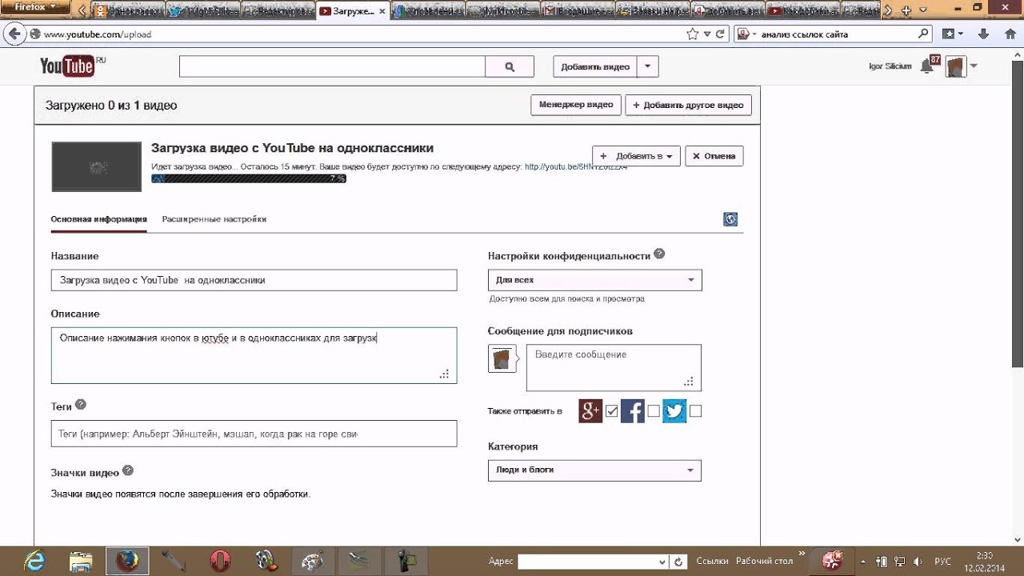Expand the account dropdown arrow beside avatar

pos(974,66)
